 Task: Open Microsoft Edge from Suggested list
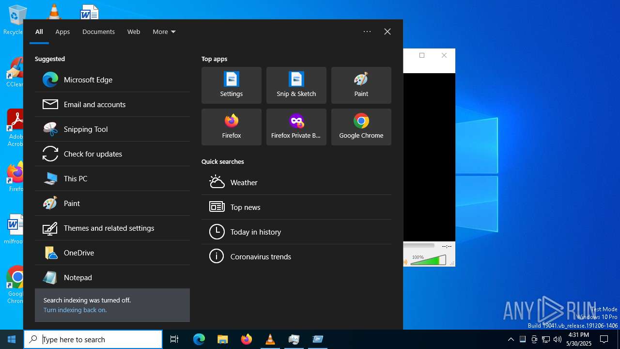click(112, 79)
